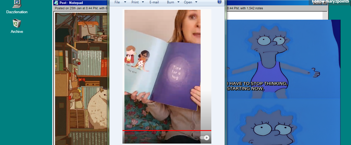This screenshot has width=351, height=145.
Task: Open the Burn menu in photo viewer
Action: tap(170, 2)
